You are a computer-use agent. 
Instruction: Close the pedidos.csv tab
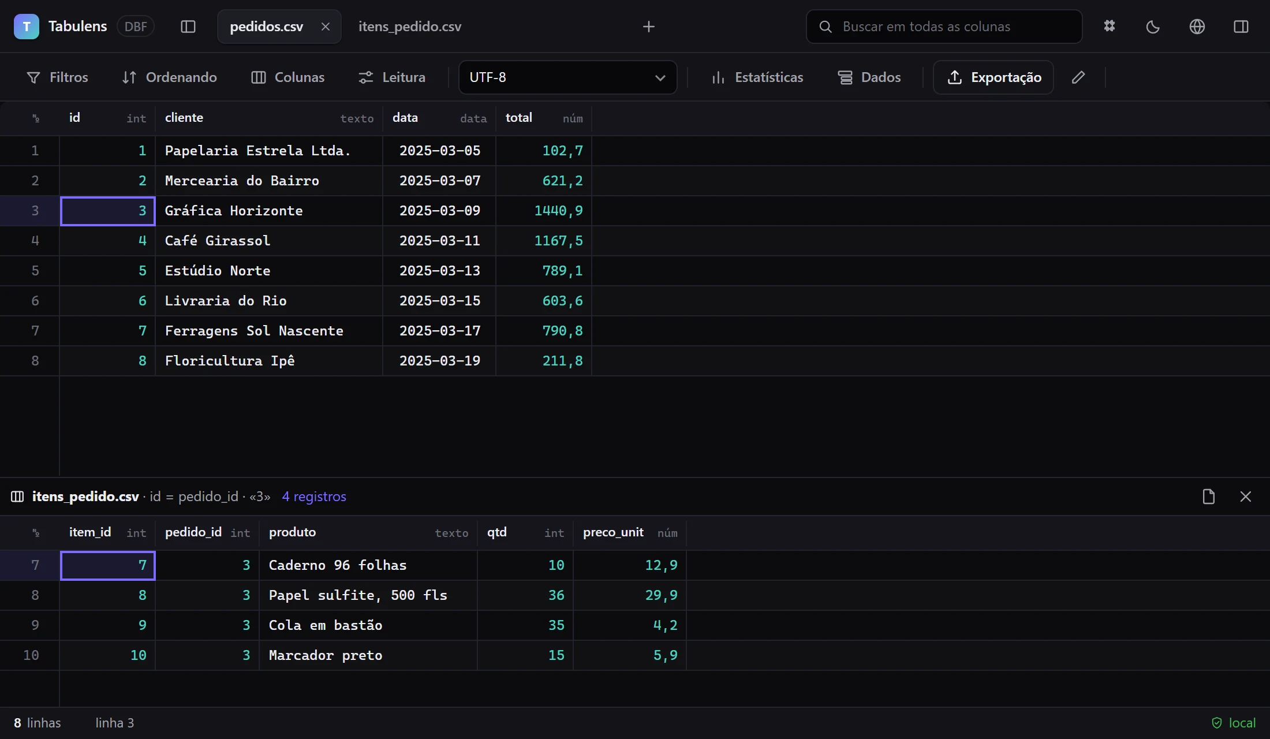point(326,27)
